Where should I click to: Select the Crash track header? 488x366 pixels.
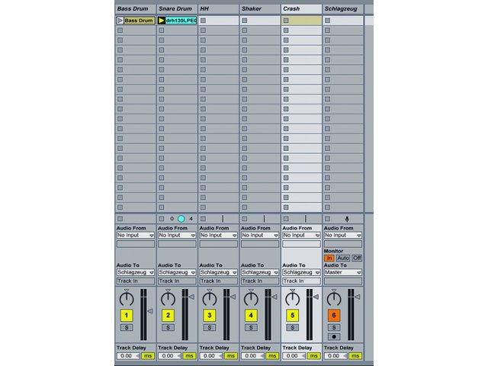pyautogui.click(x=301, y=9)
